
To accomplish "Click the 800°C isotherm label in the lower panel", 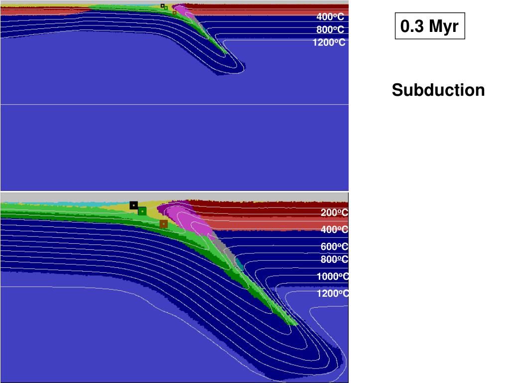I will tap(334, 259).
